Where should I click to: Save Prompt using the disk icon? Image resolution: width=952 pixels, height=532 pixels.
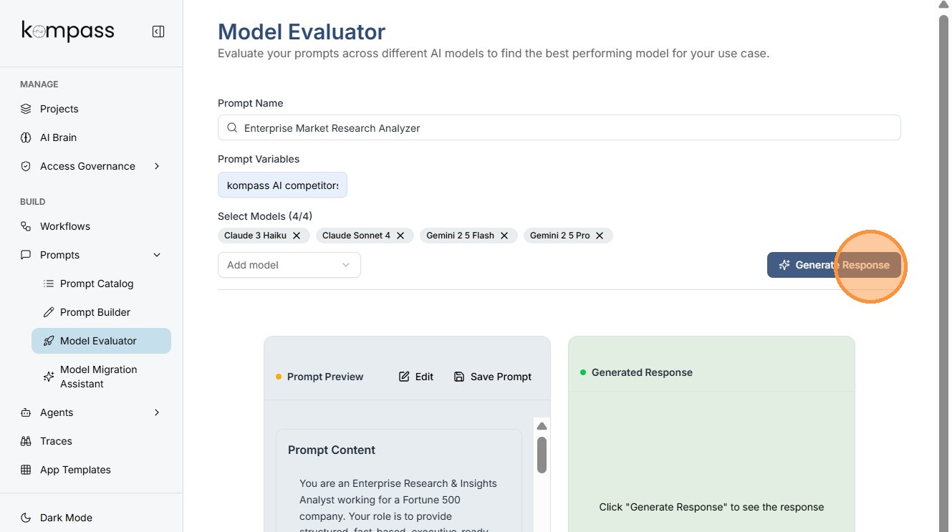click(x=459, y=377)
